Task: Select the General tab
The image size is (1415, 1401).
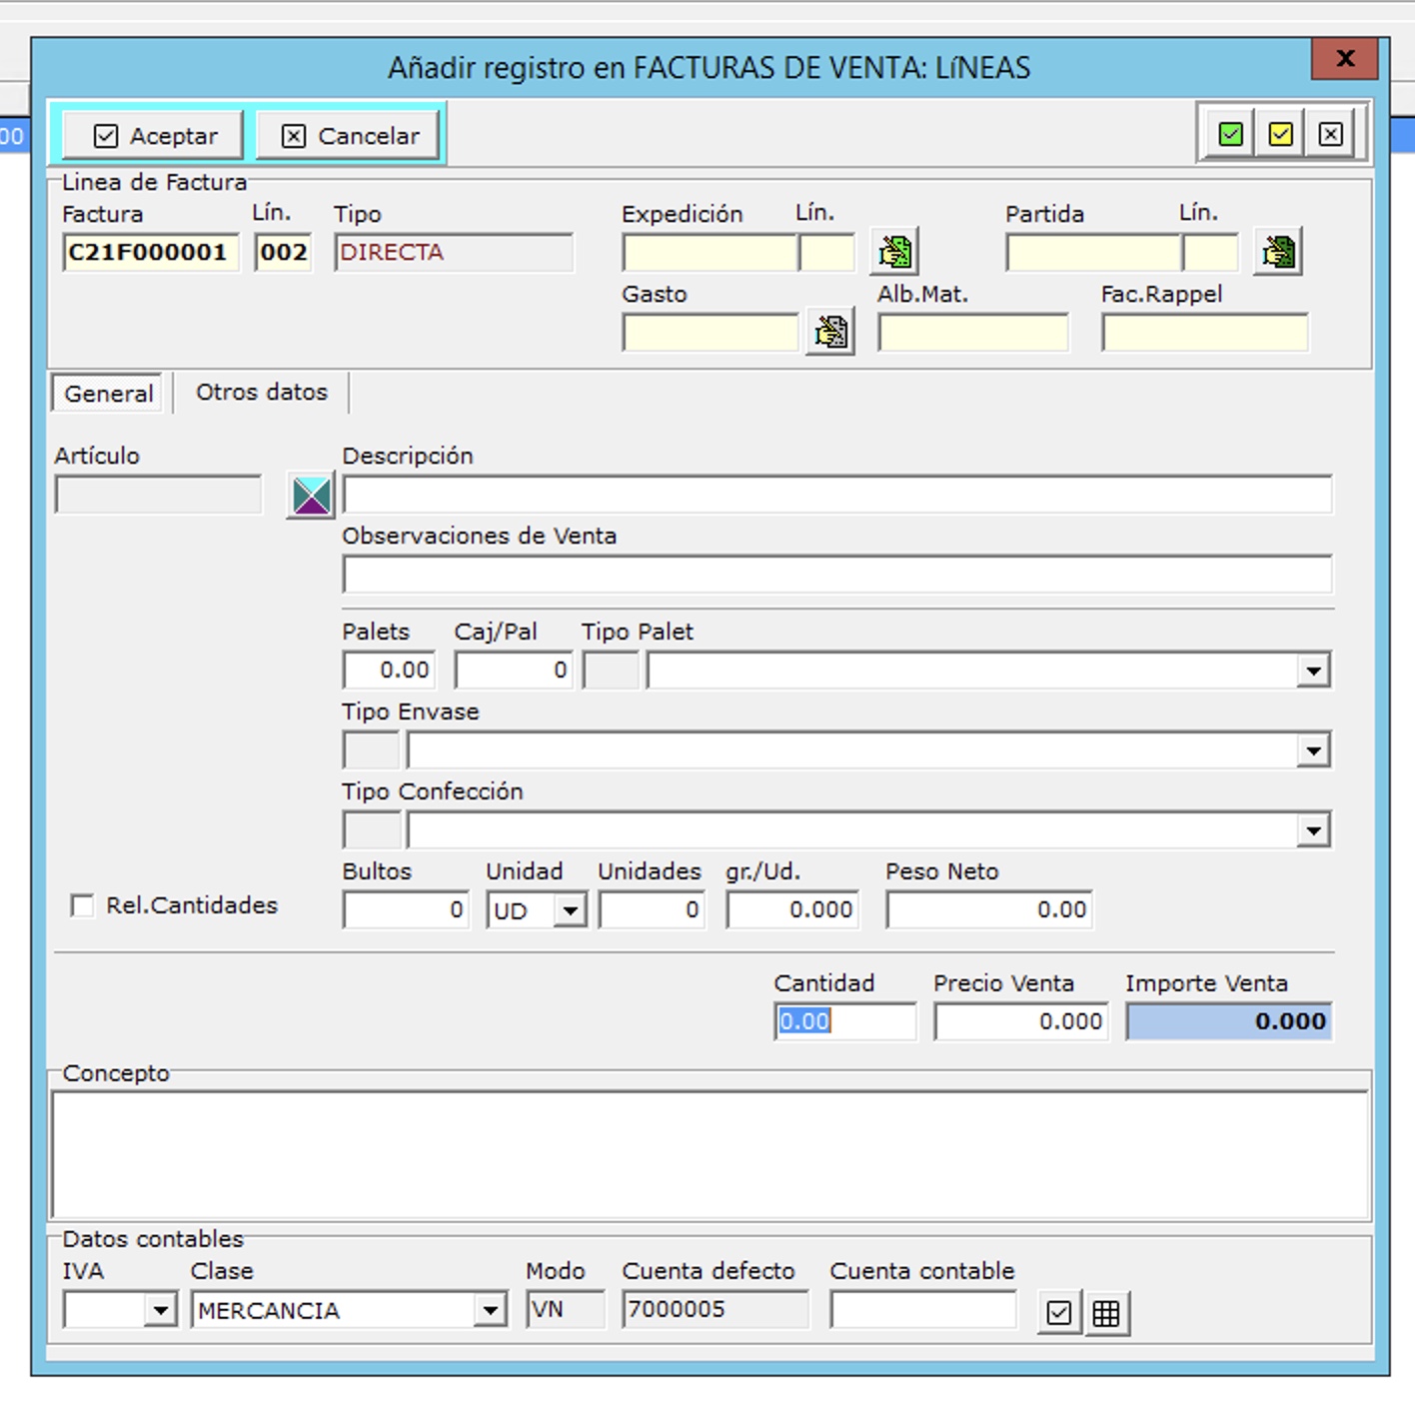Action: pyautogui.click(x=109, y=394)
